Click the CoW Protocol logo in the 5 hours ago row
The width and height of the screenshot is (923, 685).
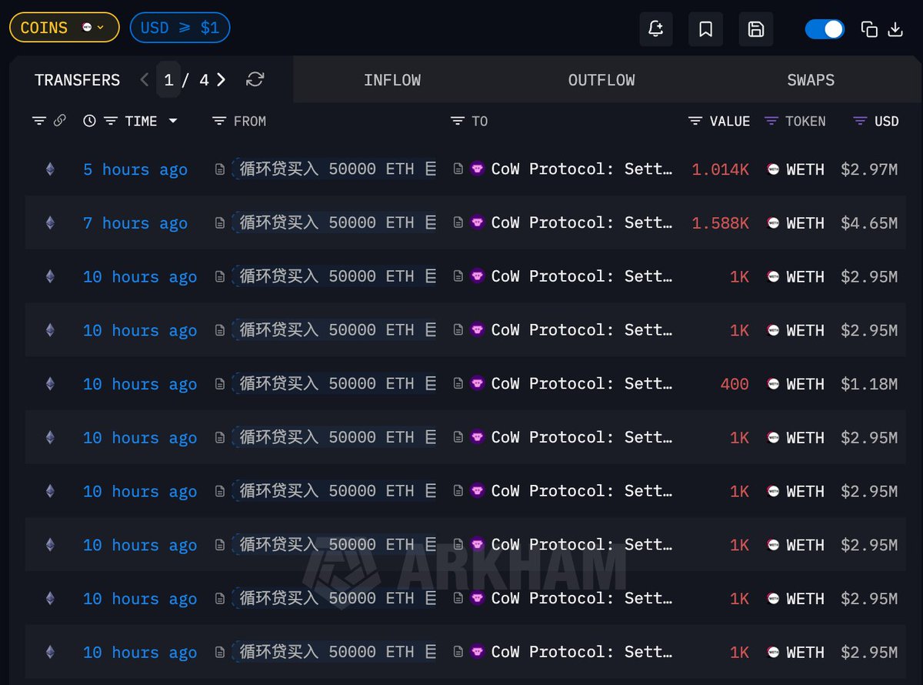[x=477, y=169]
